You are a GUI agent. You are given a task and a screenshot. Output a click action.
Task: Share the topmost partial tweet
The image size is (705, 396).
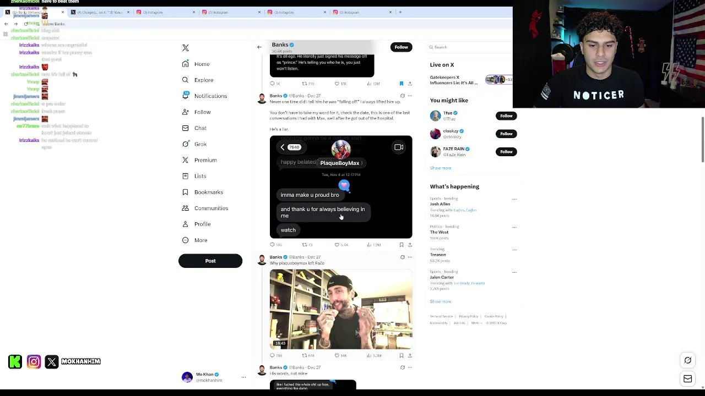click(410, 84)
